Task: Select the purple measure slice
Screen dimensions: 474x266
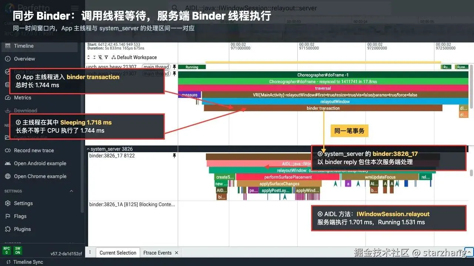Action: [190, 95]
